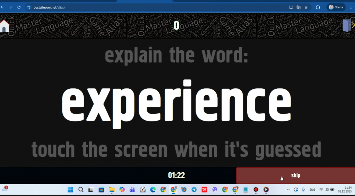Click the Освіта profile button
The image size is (355, 196).
(x=336, y=7)
